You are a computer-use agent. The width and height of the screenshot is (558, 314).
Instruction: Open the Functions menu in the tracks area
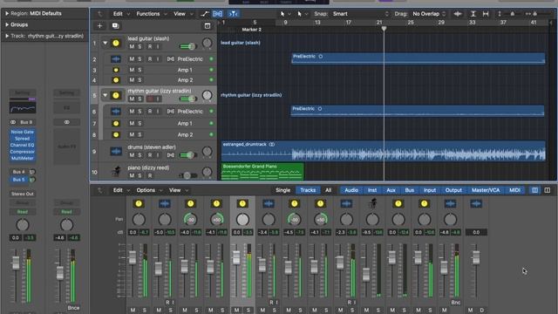pyautogui.click(x=151, y=14)
